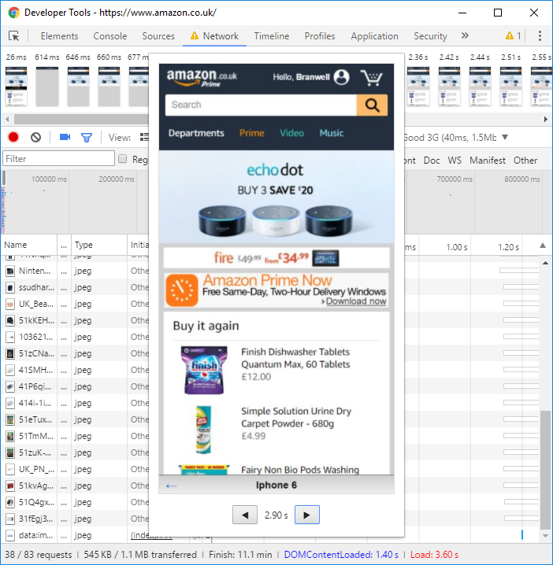553x565 pixels.
Task: Select the 2.42 s filmstrip screenshot
Action: pyautogui.click(x=449, y=87)
